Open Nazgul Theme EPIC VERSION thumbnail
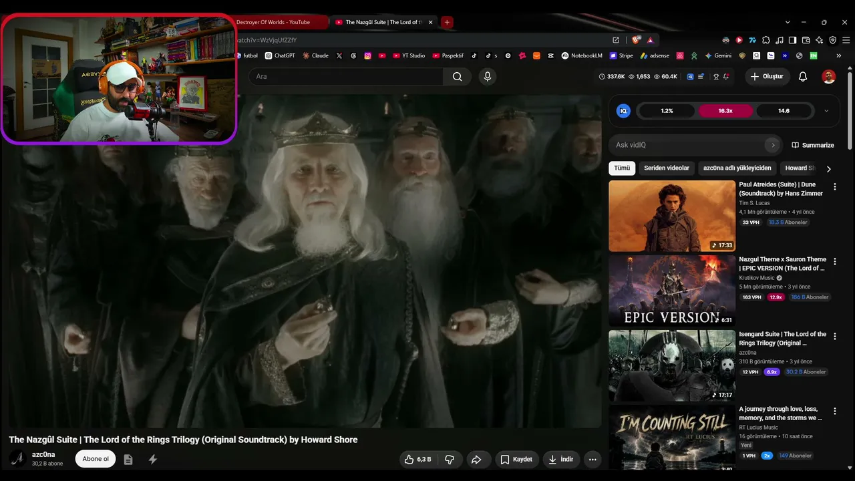 pyautogui.click(x=672, y=291)
